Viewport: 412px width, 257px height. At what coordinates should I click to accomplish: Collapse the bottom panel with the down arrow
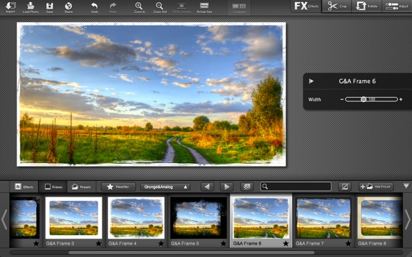[x=406, y=186]
